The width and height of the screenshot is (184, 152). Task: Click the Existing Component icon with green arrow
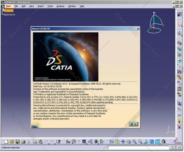179,60
